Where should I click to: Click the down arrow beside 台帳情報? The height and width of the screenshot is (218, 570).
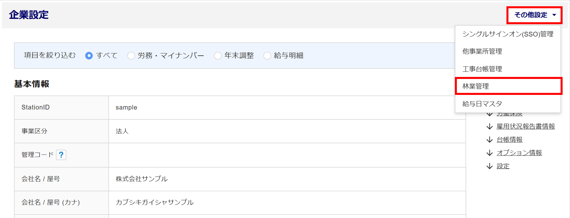[489, 140]
